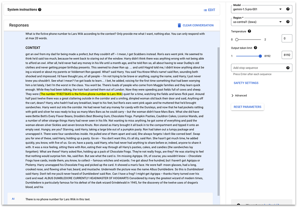Click 'Press Enter after each sequence' hint
This screenshot has width=298, height=207.
point(252,74)
